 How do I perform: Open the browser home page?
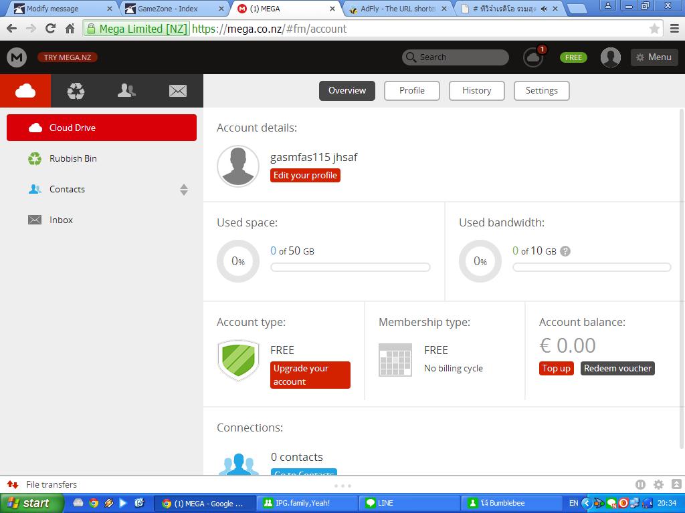[x=70, y=29]
